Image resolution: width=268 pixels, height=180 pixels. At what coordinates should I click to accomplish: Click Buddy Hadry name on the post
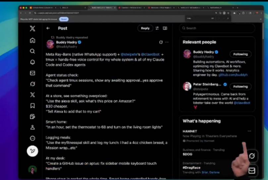(67, 42)
